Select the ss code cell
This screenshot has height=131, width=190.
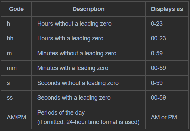click(x=10, y=98)
